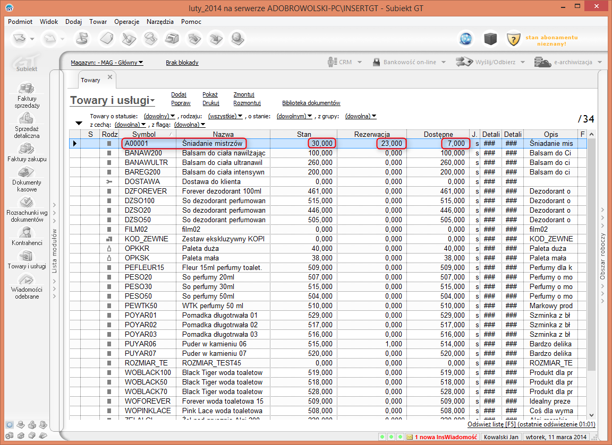Open the Faktury sprzedaży module
This screenshot has width=612, height=445.
[x=27, y=95]
